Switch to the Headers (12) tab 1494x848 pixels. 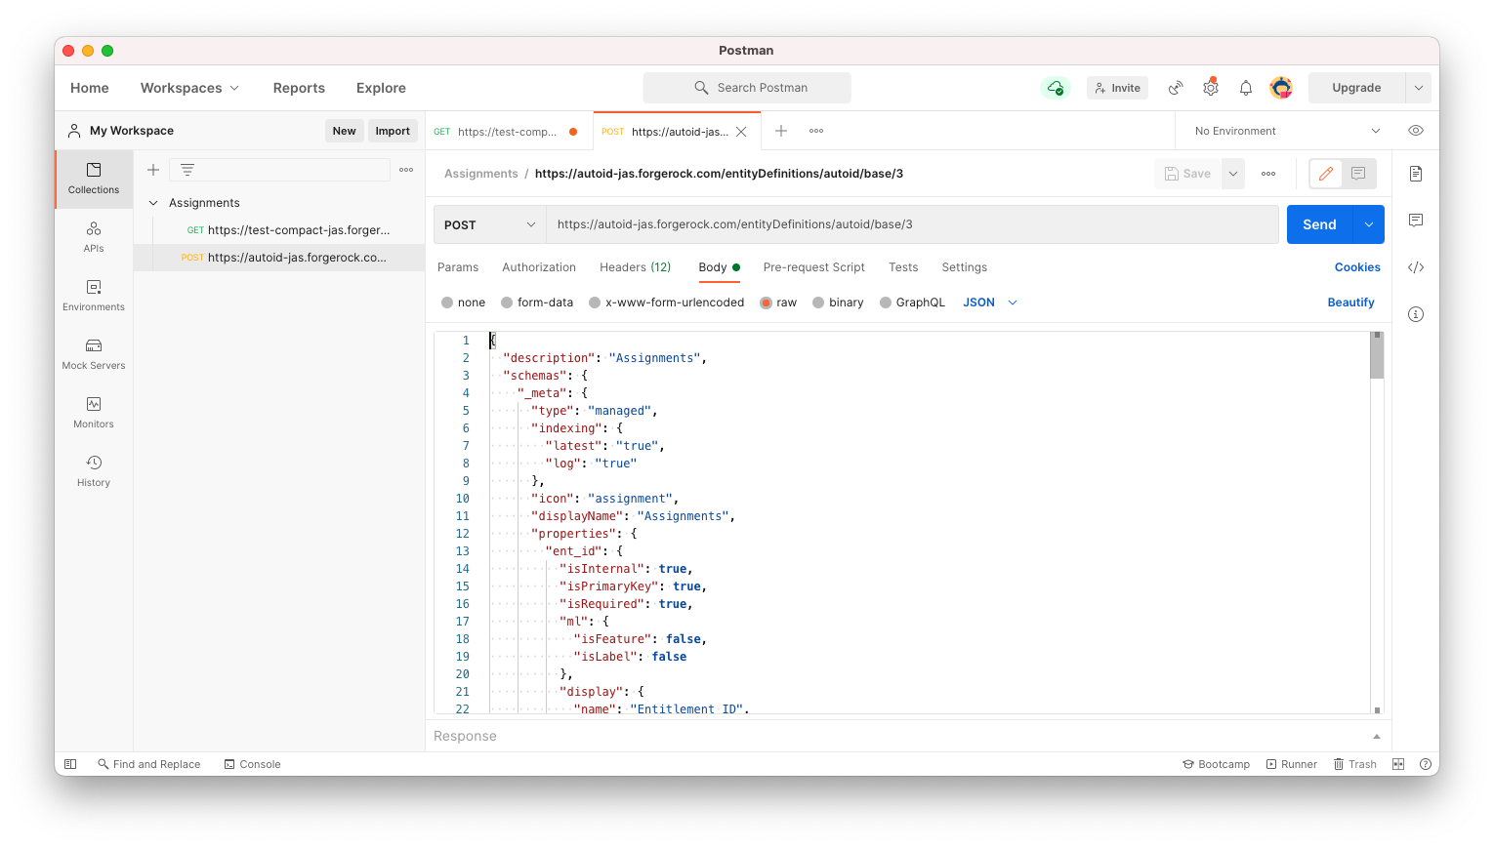(x=636, y=267)
